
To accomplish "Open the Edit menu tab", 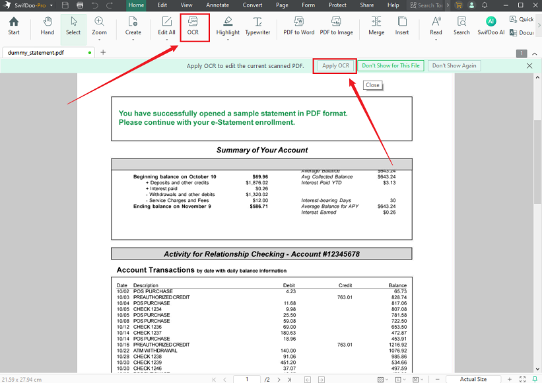I will coord(162,5).
